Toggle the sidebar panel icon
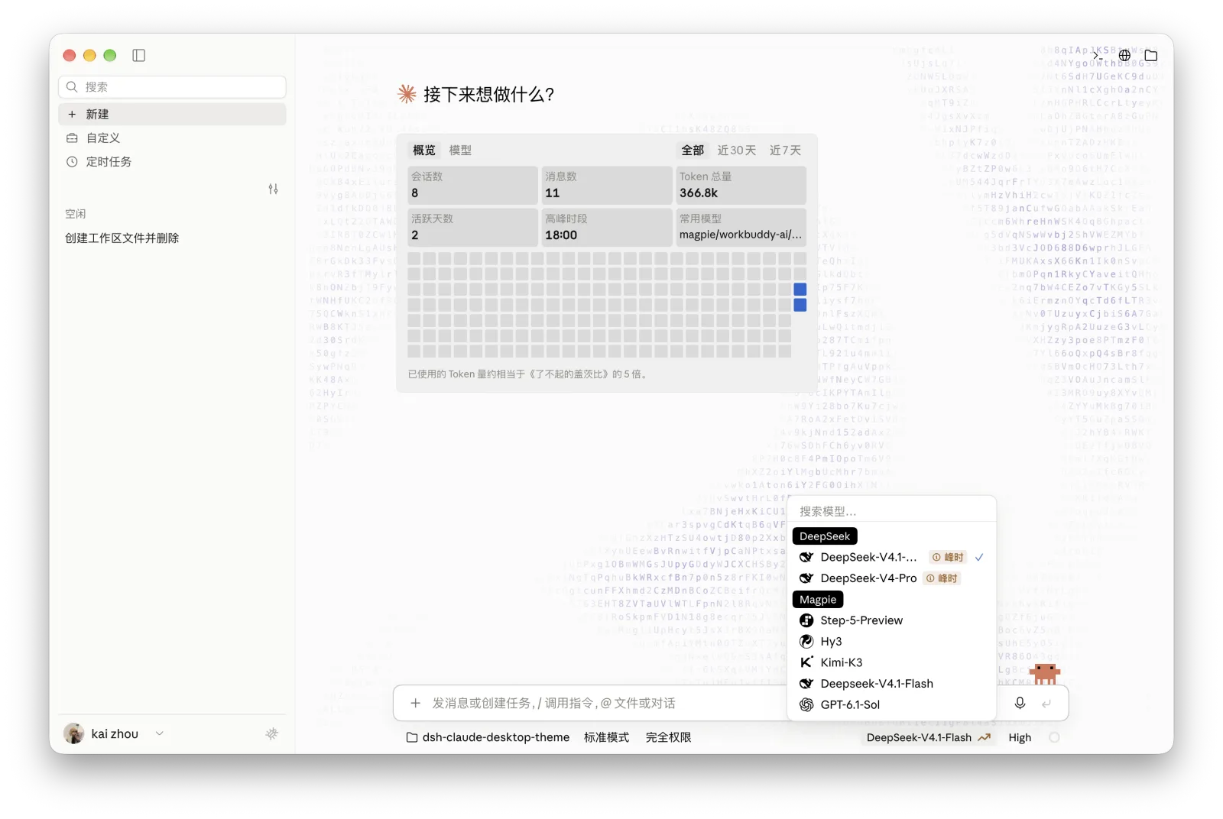This screenshot has width=1223, height=819. pos(138,55)
